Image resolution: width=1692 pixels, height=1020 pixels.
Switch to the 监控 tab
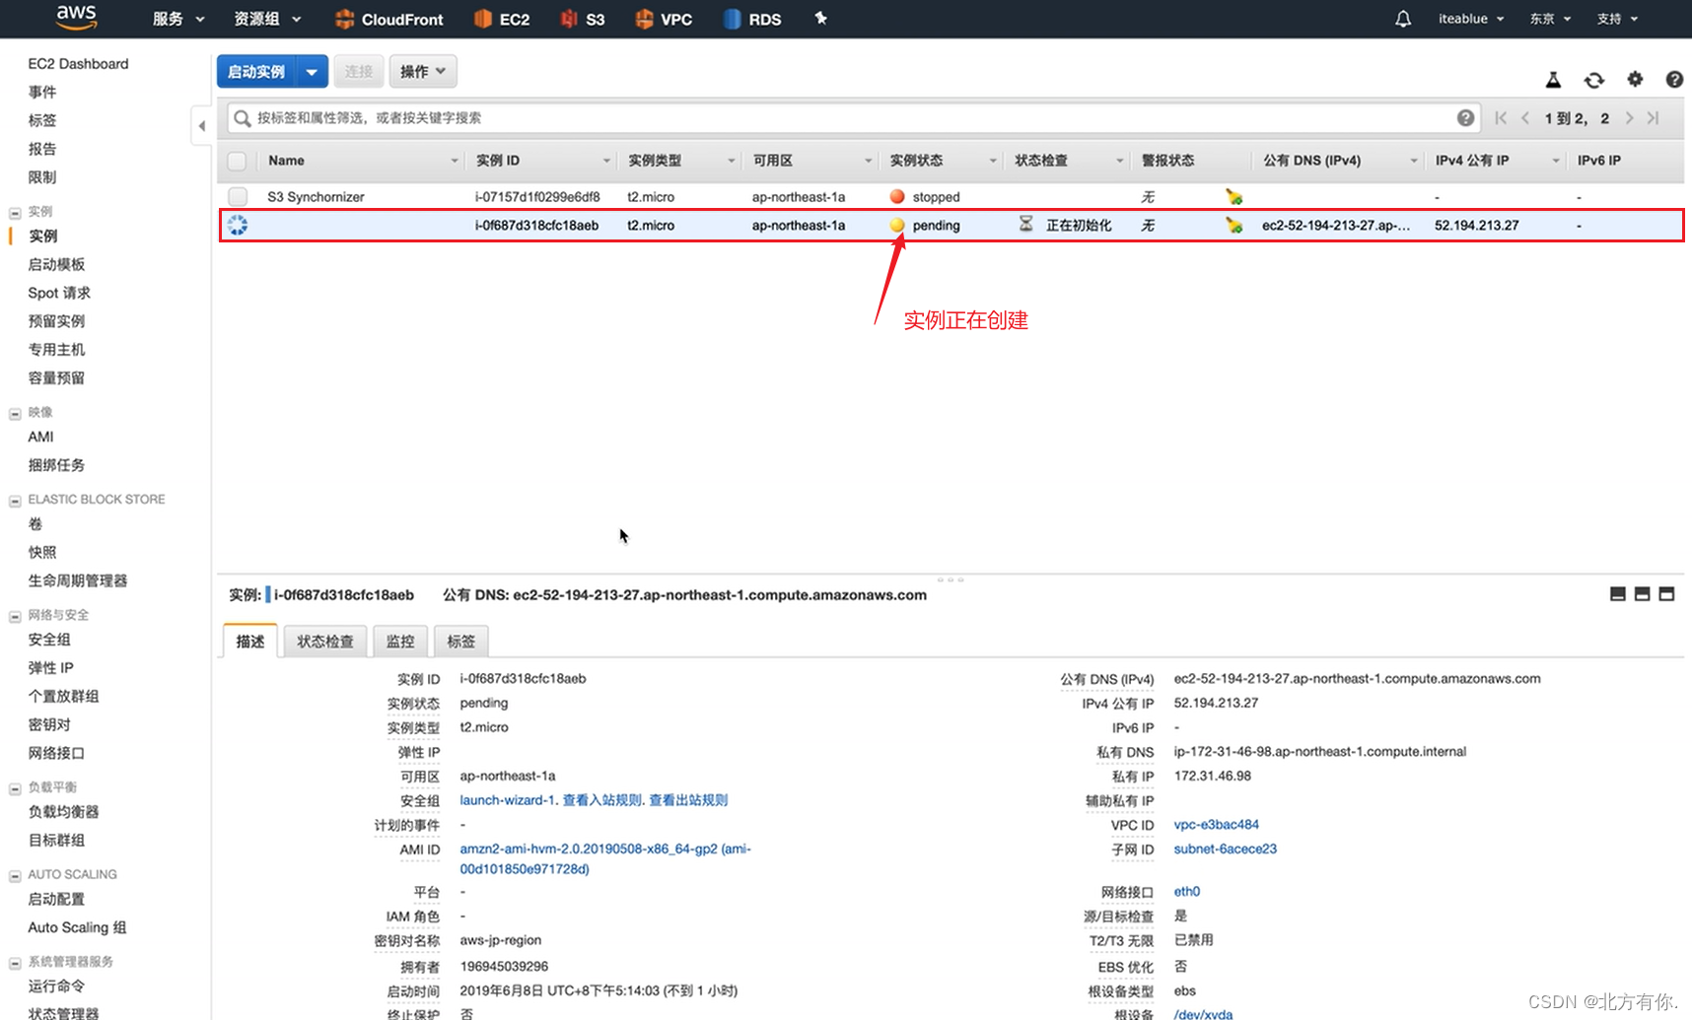pos(400,641)
